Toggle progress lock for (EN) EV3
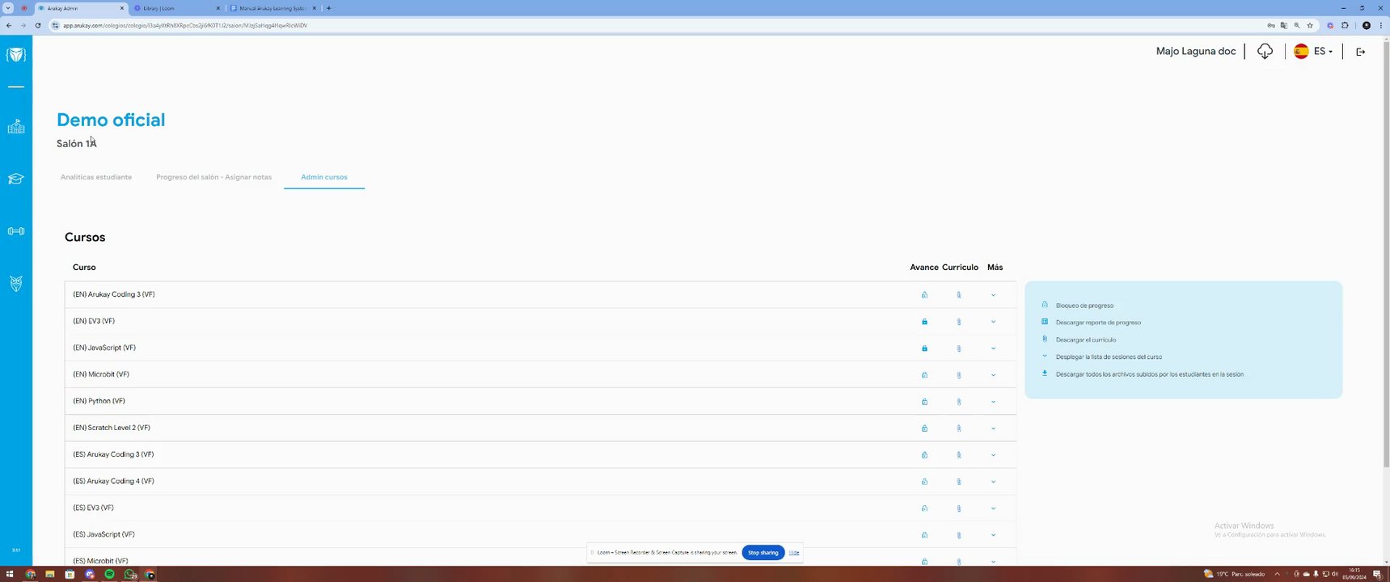 pyautogui.click(x=924, y=322)
